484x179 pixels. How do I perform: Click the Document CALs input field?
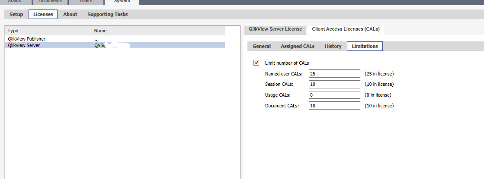pyautogui.click(x=334, y=106)
